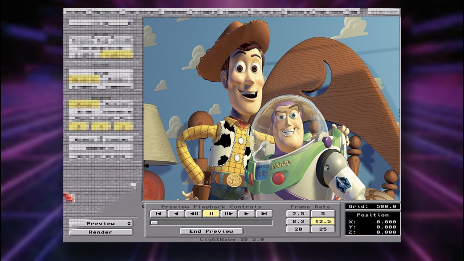Screen dimensions: 464x261
Task: Select the 12.5 frame rate option
Action: point(323,221)
